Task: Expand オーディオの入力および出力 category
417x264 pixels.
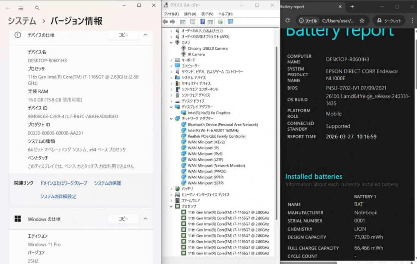Action: (x=171, y=31)
